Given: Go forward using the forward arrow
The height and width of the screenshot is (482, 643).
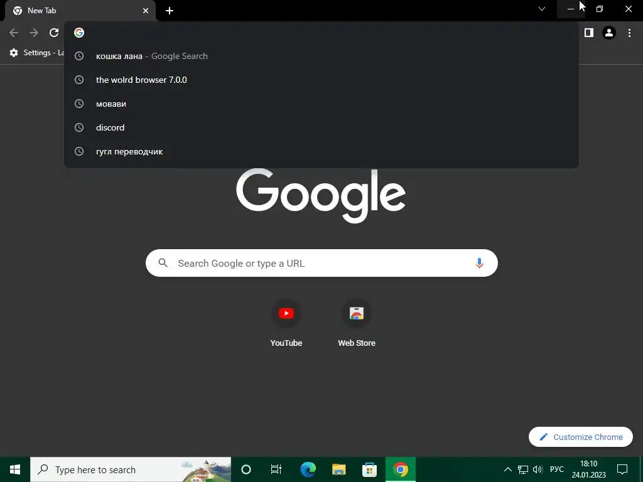Looking at the screenshot, I should tap(34, 33).
